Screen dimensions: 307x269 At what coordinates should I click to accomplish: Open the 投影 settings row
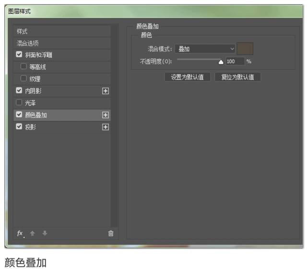(x=62, y=127)
